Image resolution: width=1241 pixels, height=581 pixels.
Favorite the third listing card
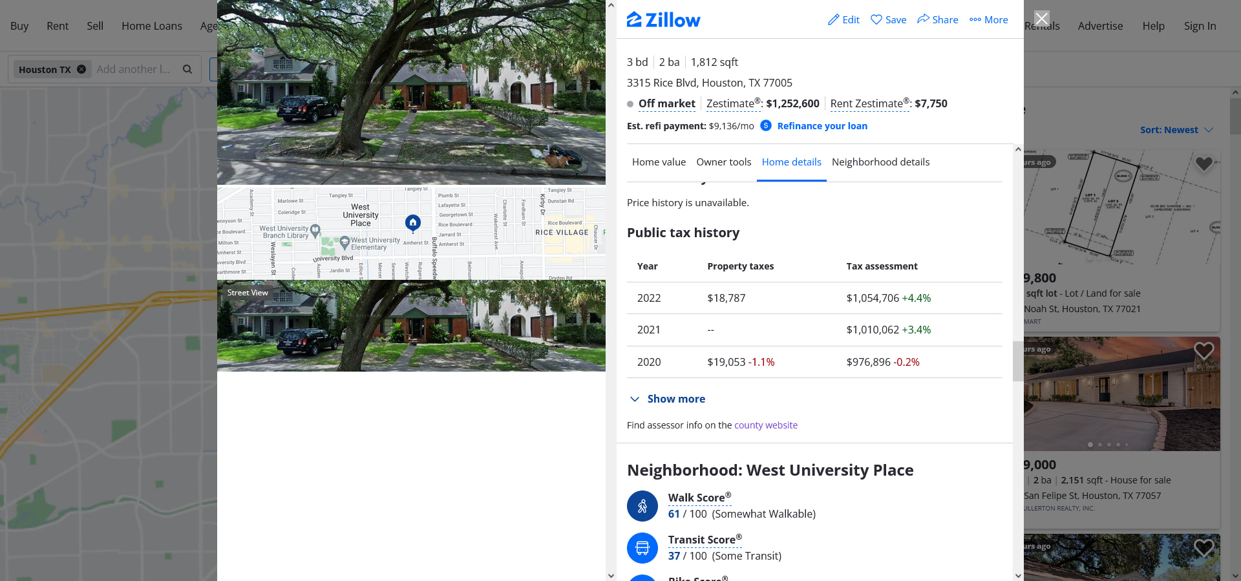click(1204, 548)
